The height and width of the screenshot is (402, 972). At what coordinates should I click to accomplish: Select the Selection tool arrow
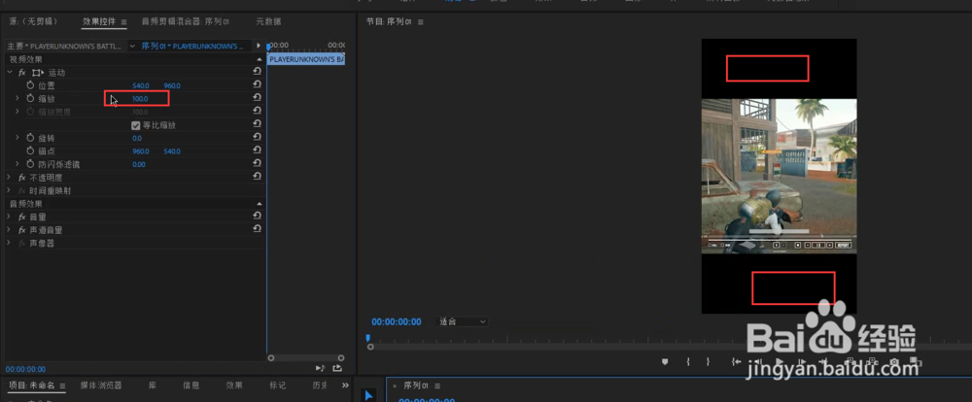pos(368,395)
